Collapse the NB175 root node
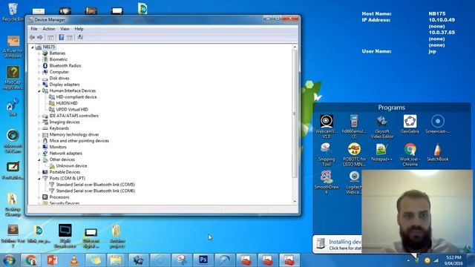The width and height of the screenshot is (475, 267). (x=33, y=47)
